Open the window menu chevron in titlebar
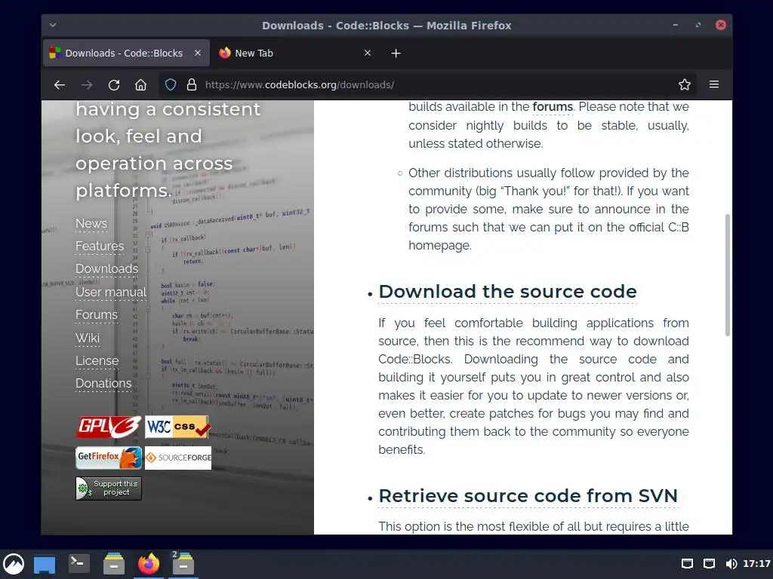The height and width of the screenshot is (579, 773). 53,25
